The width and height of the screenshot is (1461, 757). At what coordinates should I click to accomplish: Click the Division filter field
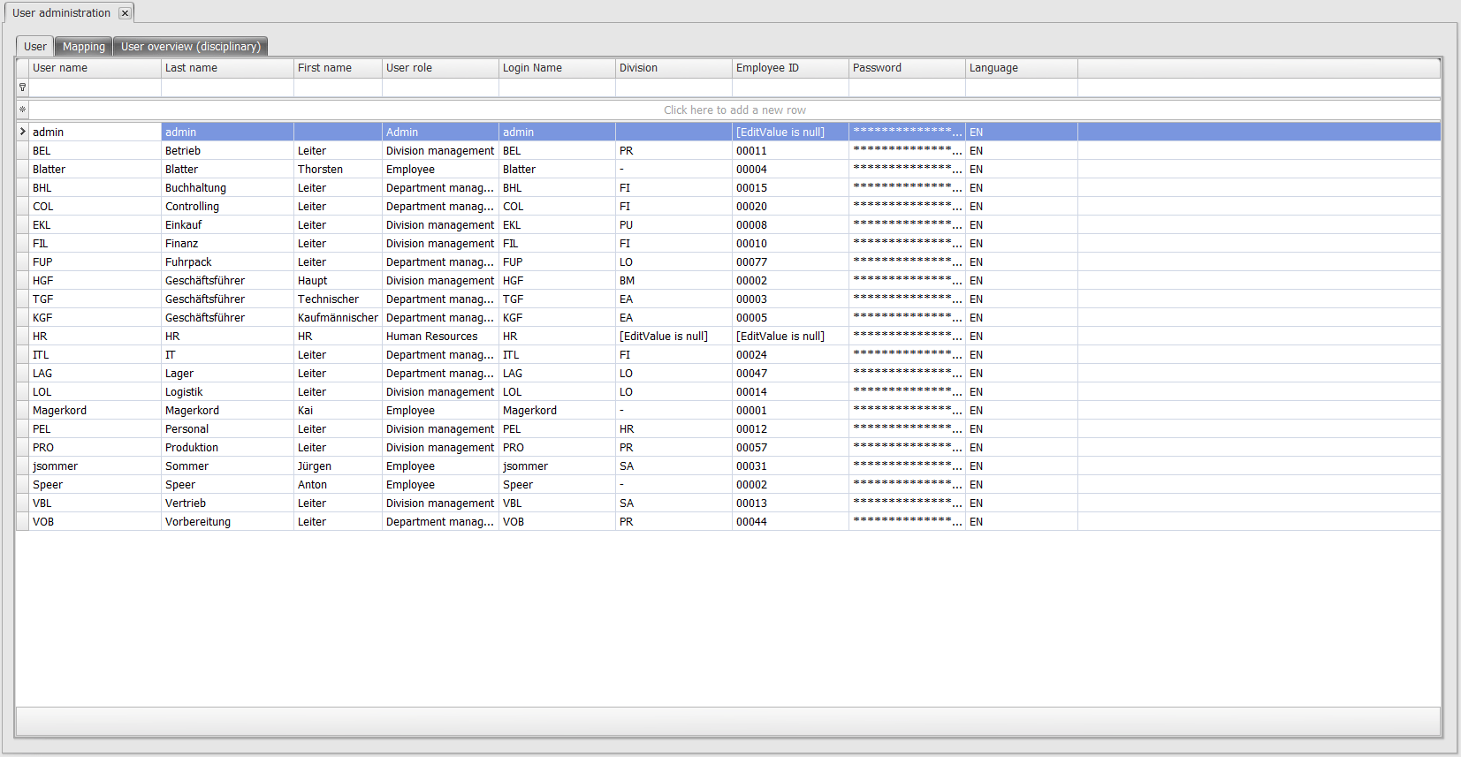[x=673, y=87]
